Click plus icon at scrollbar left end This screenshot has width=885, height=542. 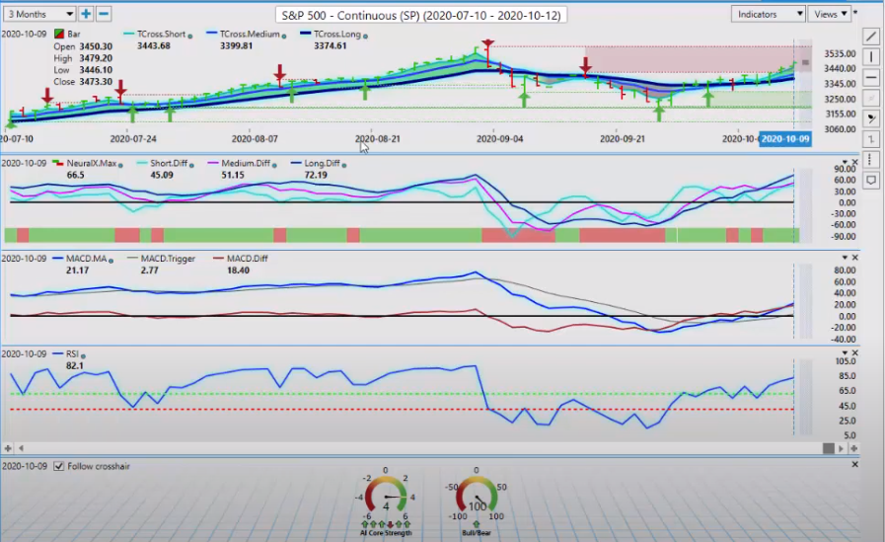tap(8, 448)
